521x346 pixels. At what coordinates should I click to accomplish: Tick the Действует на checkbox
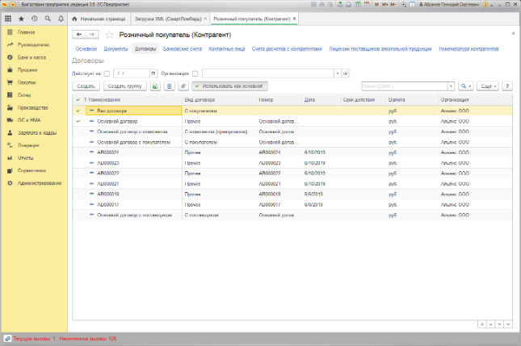[107, 73]
